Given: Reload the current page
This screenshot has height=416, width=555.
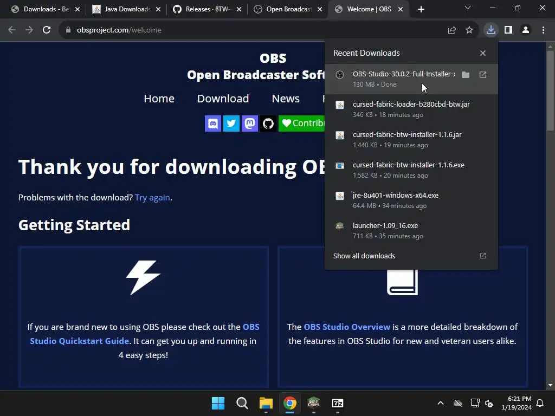Looking at the screenshot, I should click(47, 30).
